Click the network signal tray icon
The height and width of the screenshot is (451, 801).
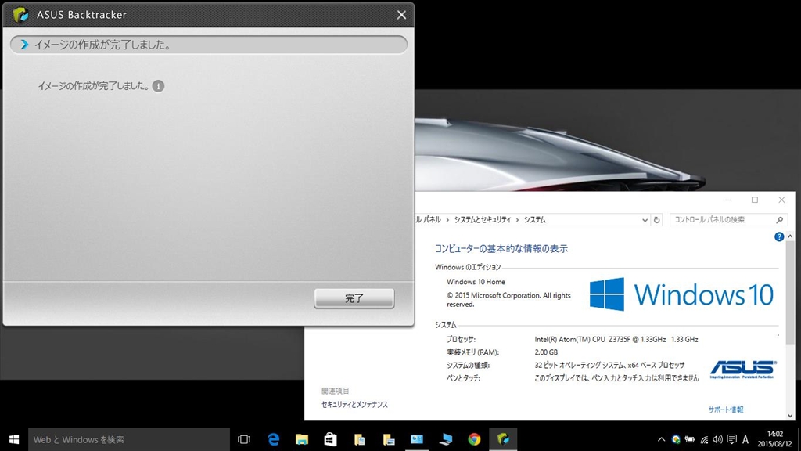704,439
